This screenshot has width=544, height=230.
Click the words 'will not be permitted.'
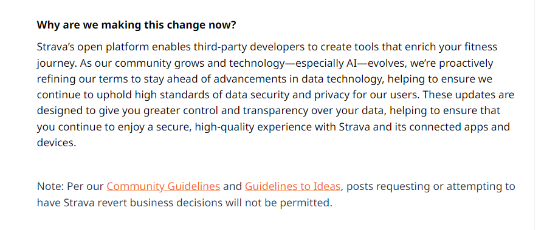278,203
